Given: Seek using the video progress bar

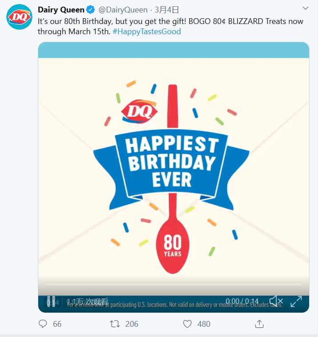Looking at the screenshot, I should coord(173,284).
